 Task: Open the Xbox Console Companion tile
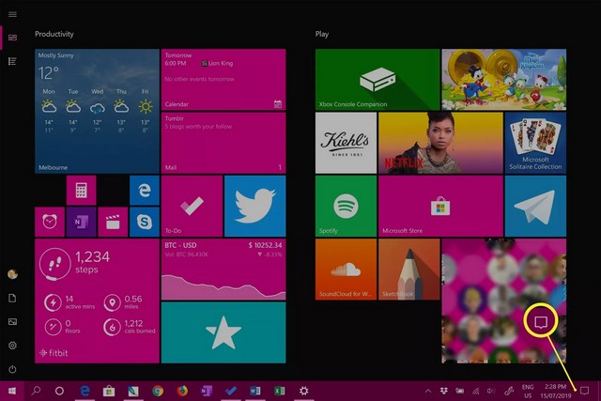click(x=378, y=80)
